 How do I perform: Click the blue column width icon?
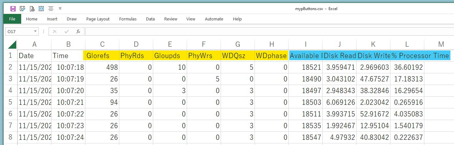coord(41,9)
